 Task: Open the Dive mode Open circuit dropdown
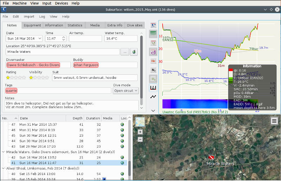[126, 91]
